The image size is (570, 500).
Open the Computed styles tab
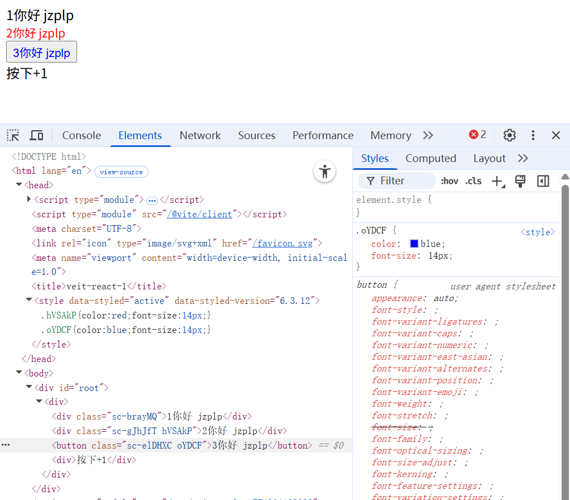[x=430, y=158]
